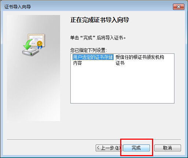Click the 受信任的根证书颁发机构 value text
Viewport: 188px width, 158px height.
(x=140, y=57)
